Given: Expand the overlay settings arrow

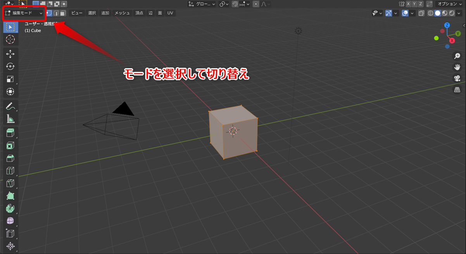Looking at the screenshot, I should click(412, 13).
